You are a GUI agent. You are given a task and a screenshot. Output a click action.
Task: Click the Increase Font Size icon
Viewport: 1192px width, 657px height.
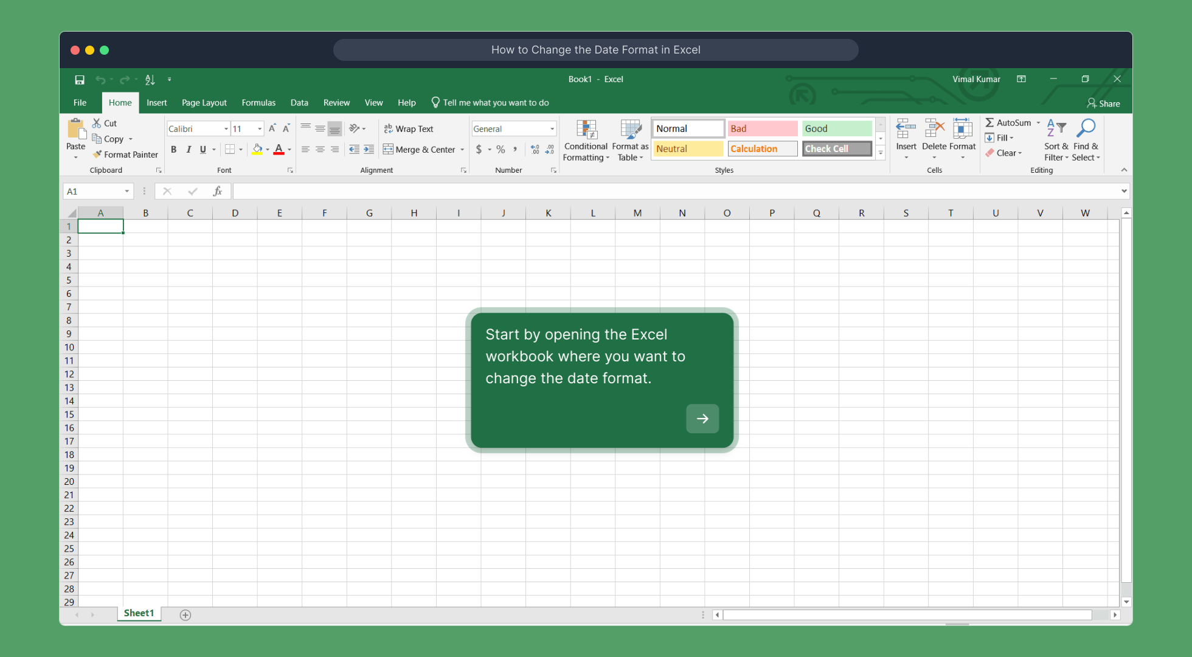coord(272,128)
